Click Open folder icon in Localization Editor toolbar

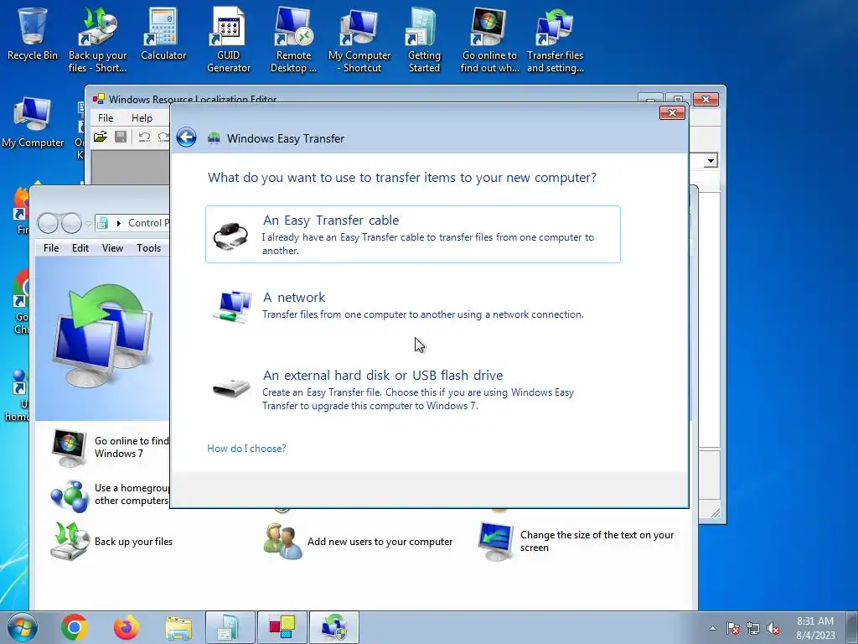click(101, 137)
